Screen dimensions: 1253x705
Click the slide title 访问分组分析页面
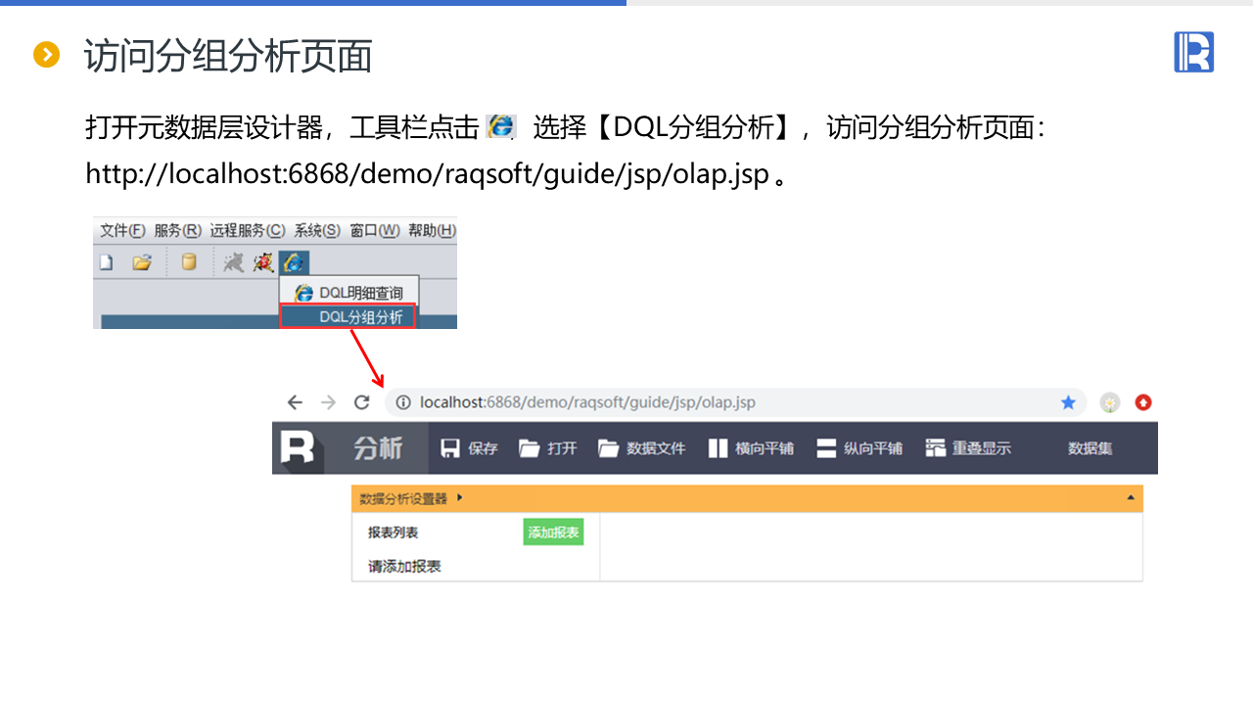click(228, 56)
